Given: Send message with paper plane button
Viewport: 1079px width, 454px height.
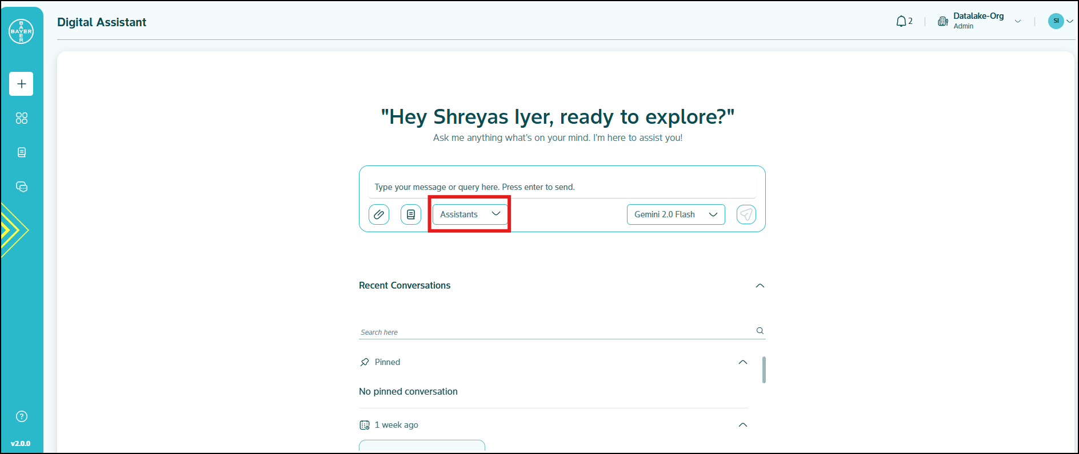Looking at the screenshot, I should coord(746,214).
